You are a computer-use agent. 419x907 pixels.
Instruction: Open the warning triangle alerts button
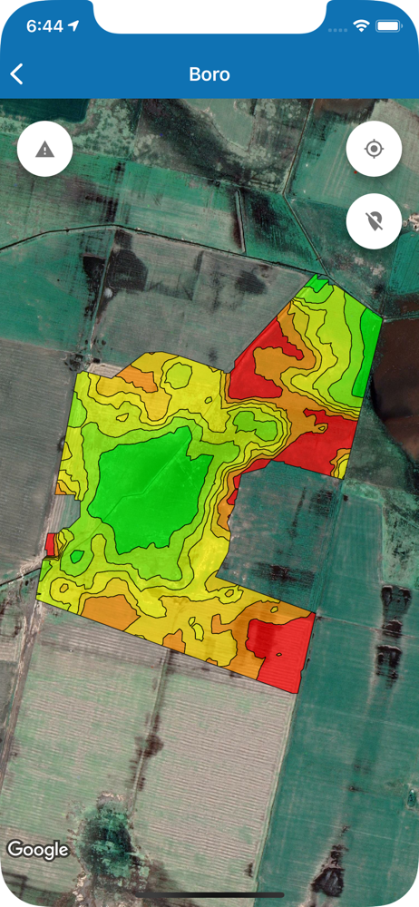tap(44, 150)
